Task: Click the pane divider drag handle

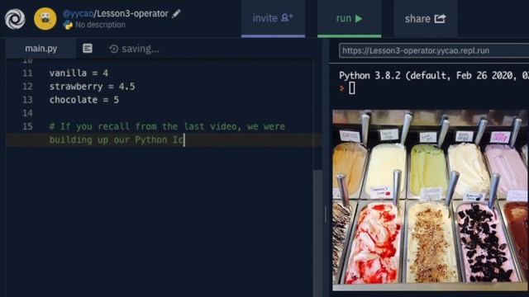Action: click(326, 214)
